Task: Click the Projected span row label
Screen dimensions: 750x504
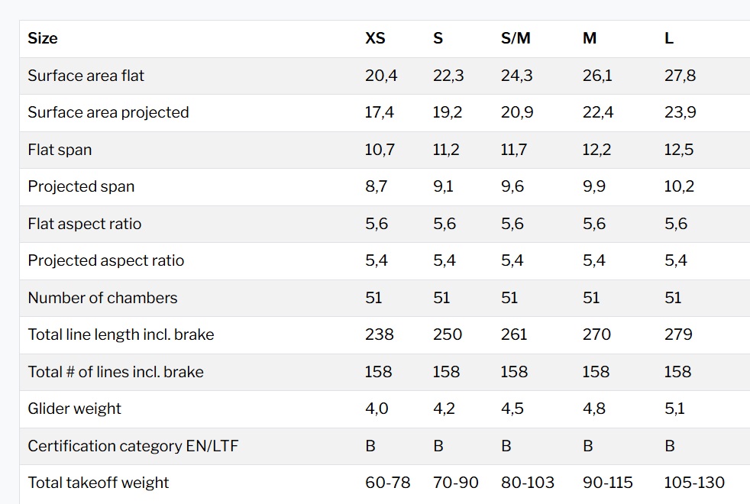Action: [x=81, y=186]
